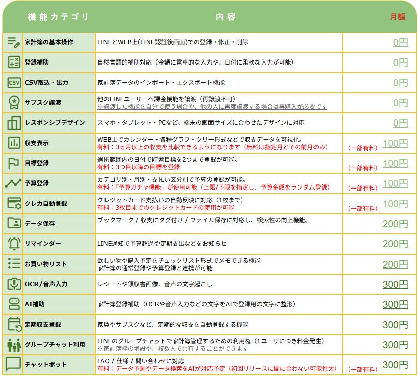Click the underlined re-purchase note under サブスク譲渡
This screenshot has width=418, height=377.
212,107
